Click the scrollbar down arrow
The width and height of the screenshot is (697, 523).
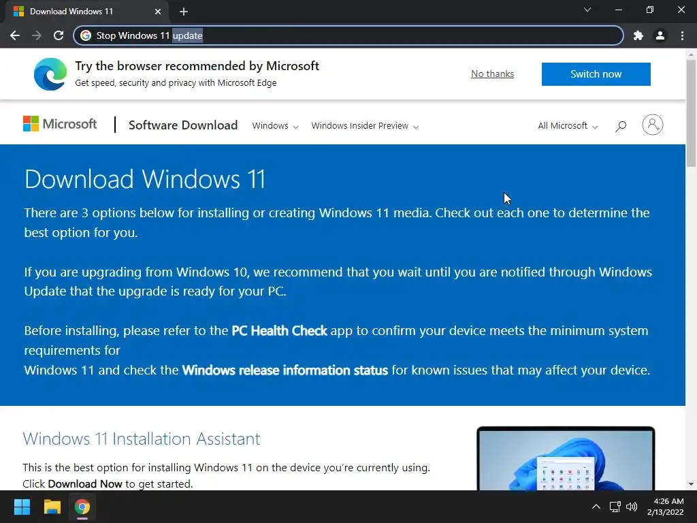pyautogui.click(x=691, y=484)
